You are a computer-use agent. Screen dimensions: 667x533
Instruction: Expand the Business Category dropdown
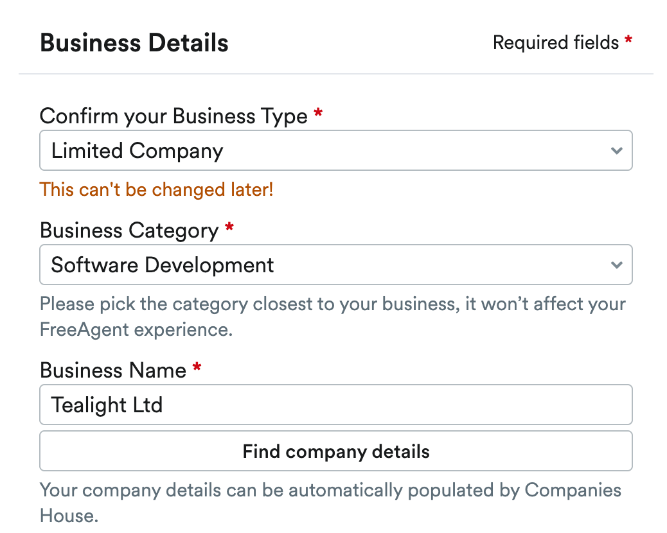pyautogui.click(x=335, y=265)
